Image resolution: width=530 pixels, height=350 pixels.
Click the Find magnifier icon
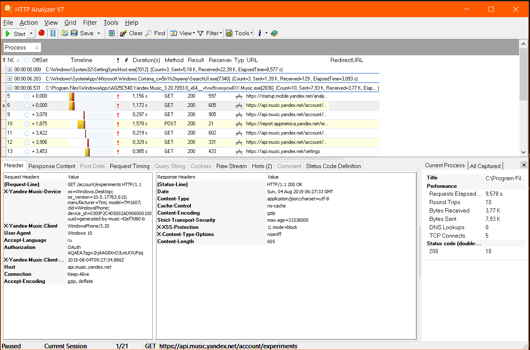click(x=148, y=33)
